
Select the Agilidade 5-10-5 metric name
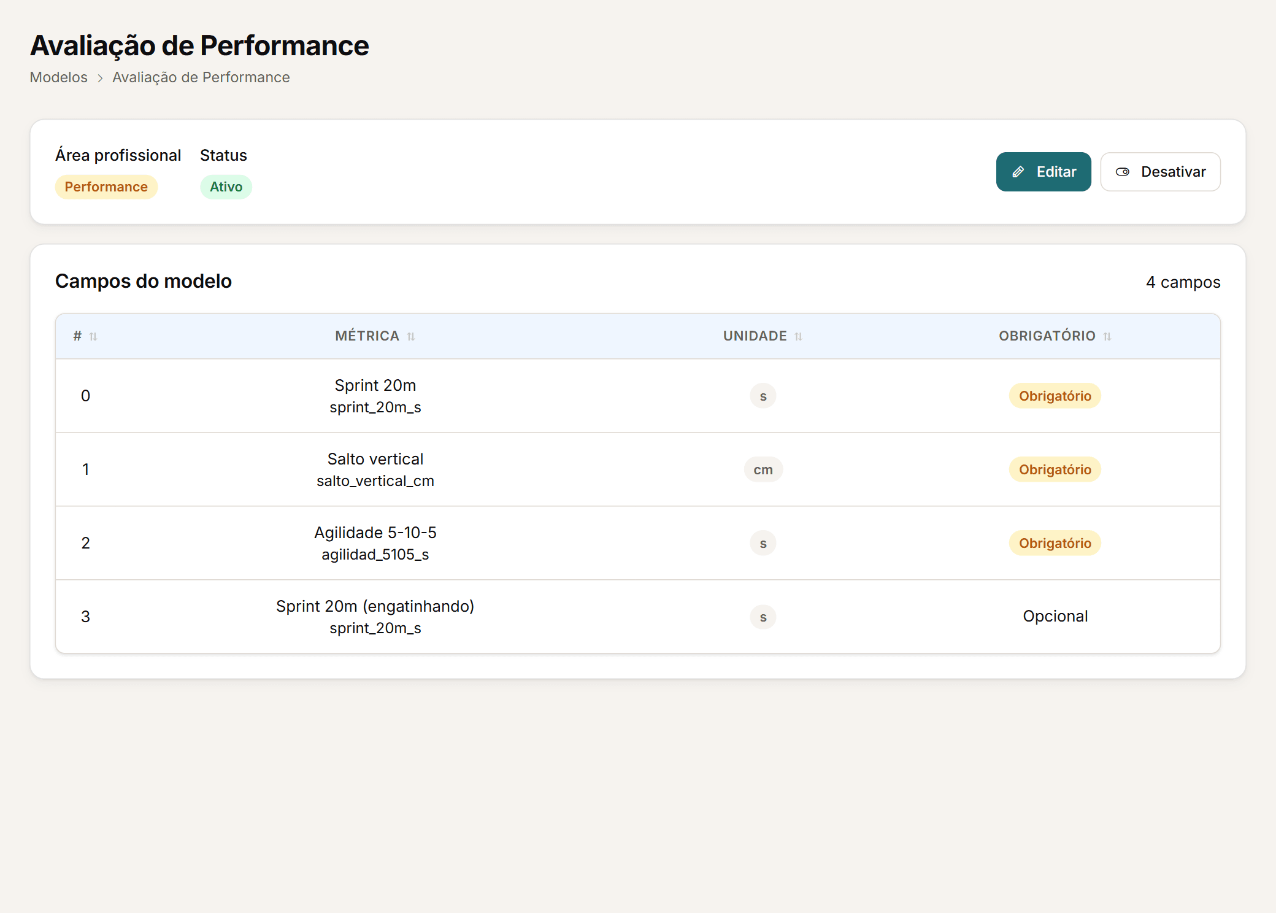(x=375, y=533)
